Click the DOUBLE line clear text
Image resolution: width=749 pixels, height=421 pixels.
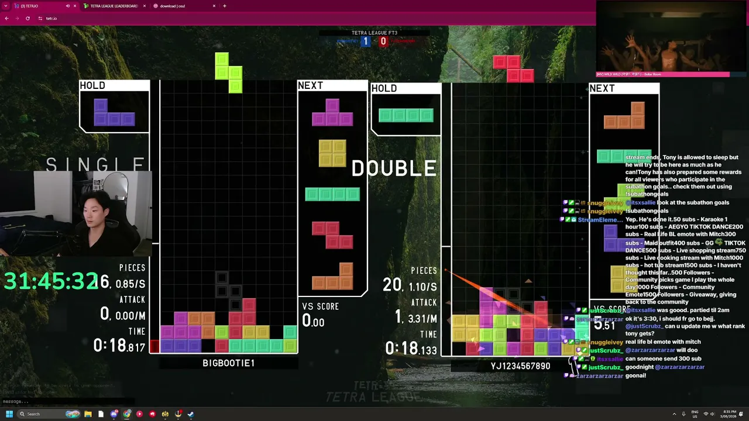pyautogui.click(x=394, y=169)
